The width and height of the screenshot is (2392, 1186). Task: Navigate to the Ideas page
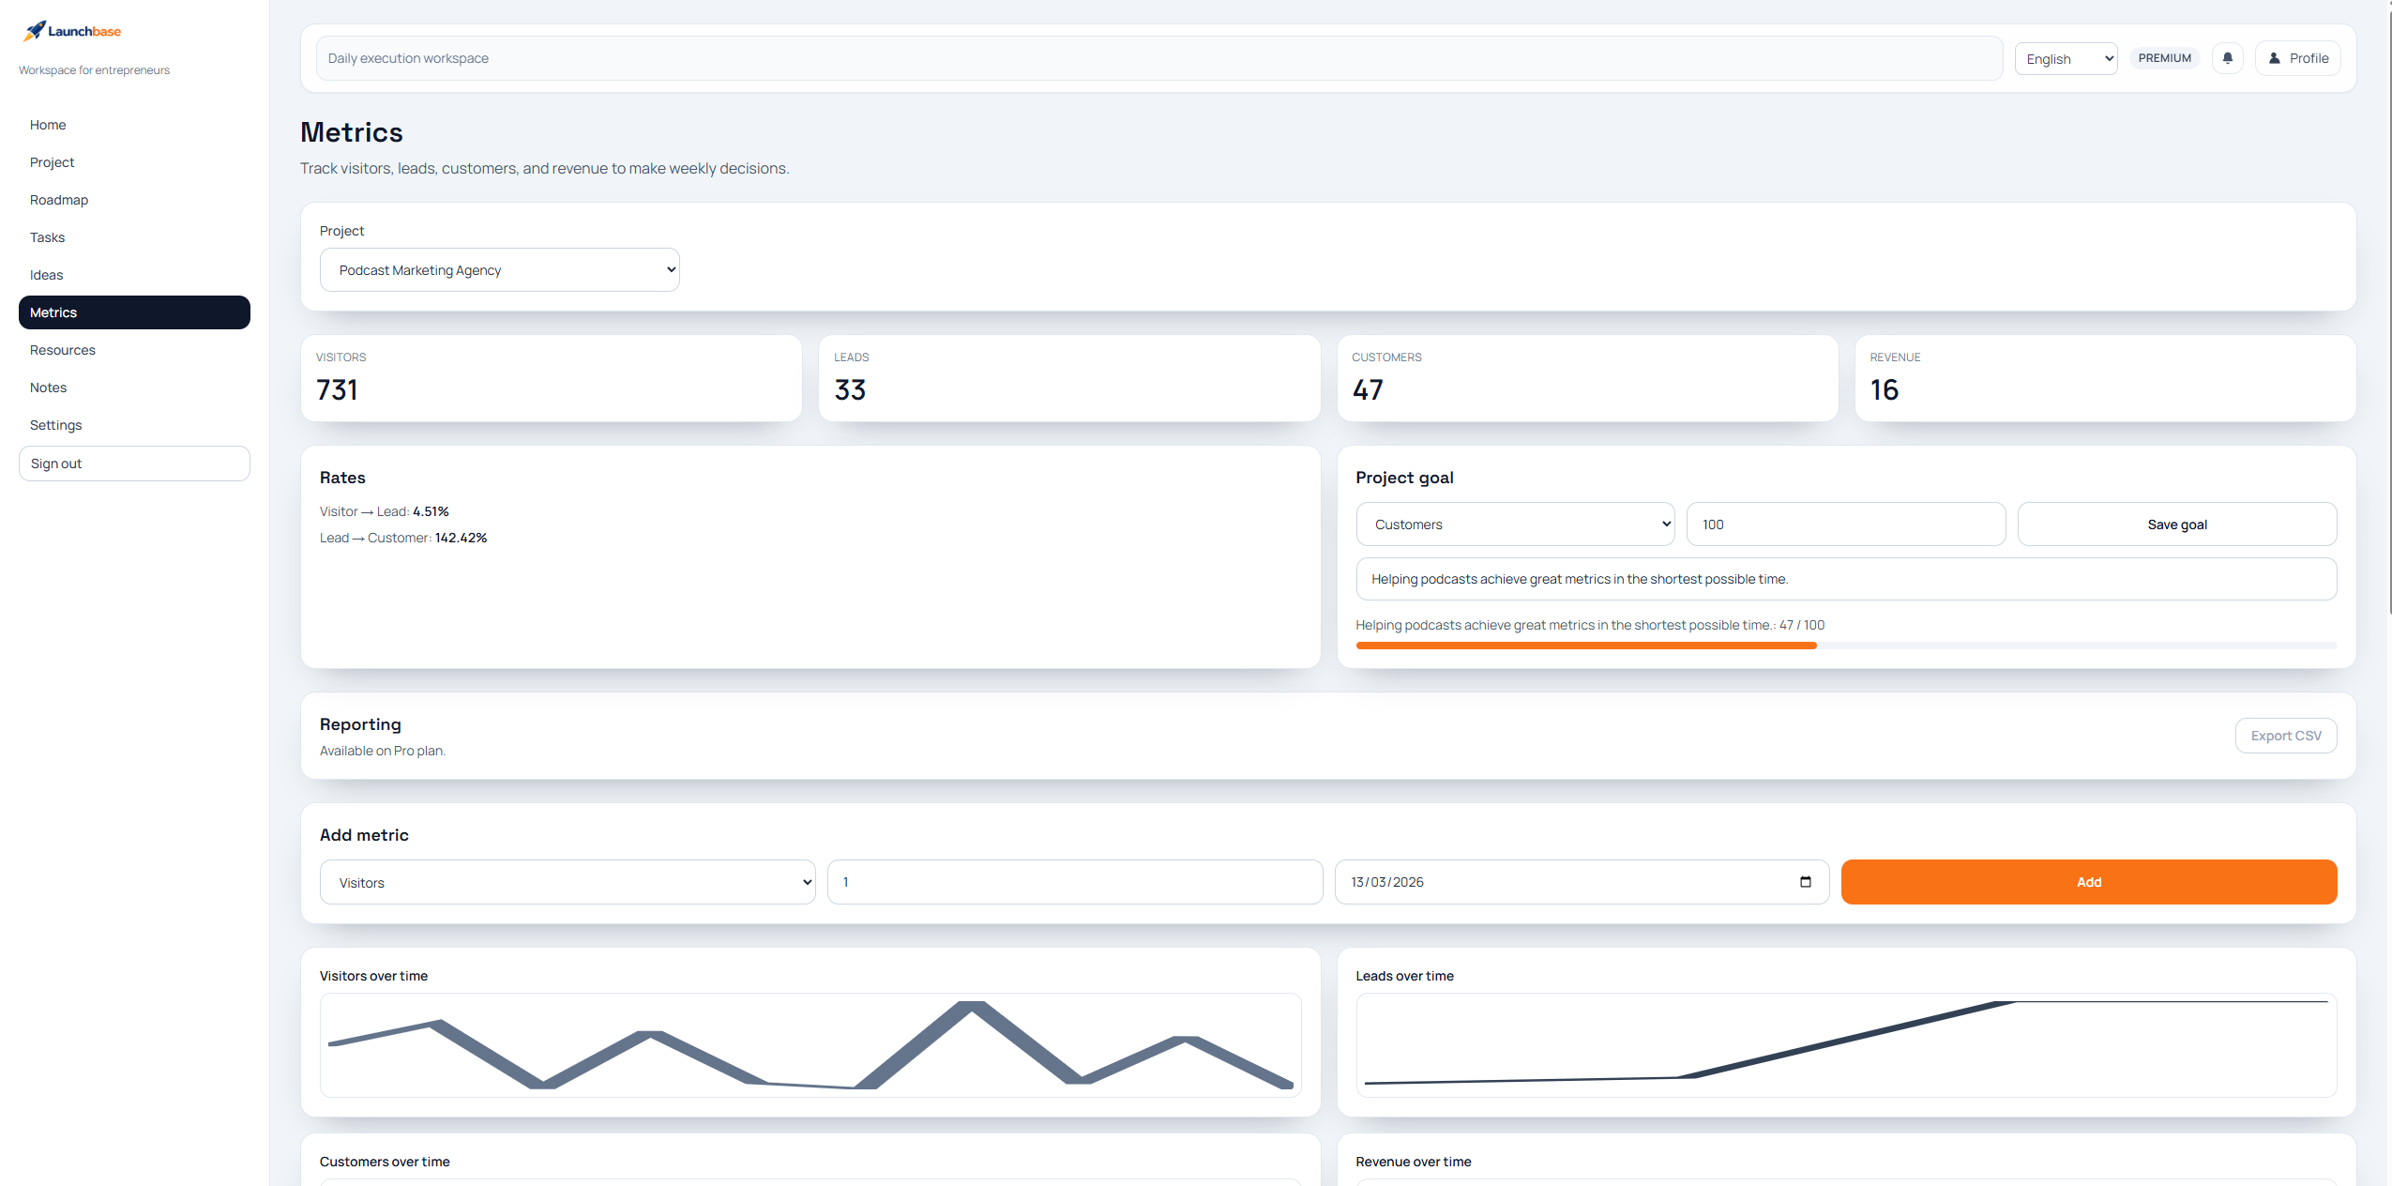tap(46, 275)
